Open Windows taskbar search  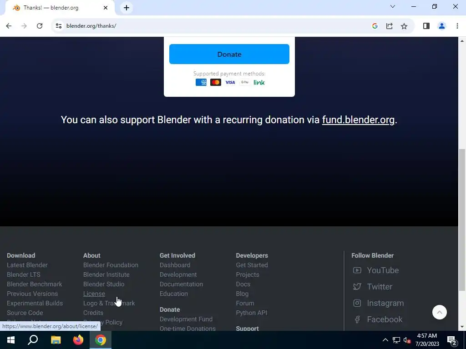point(33,340)
